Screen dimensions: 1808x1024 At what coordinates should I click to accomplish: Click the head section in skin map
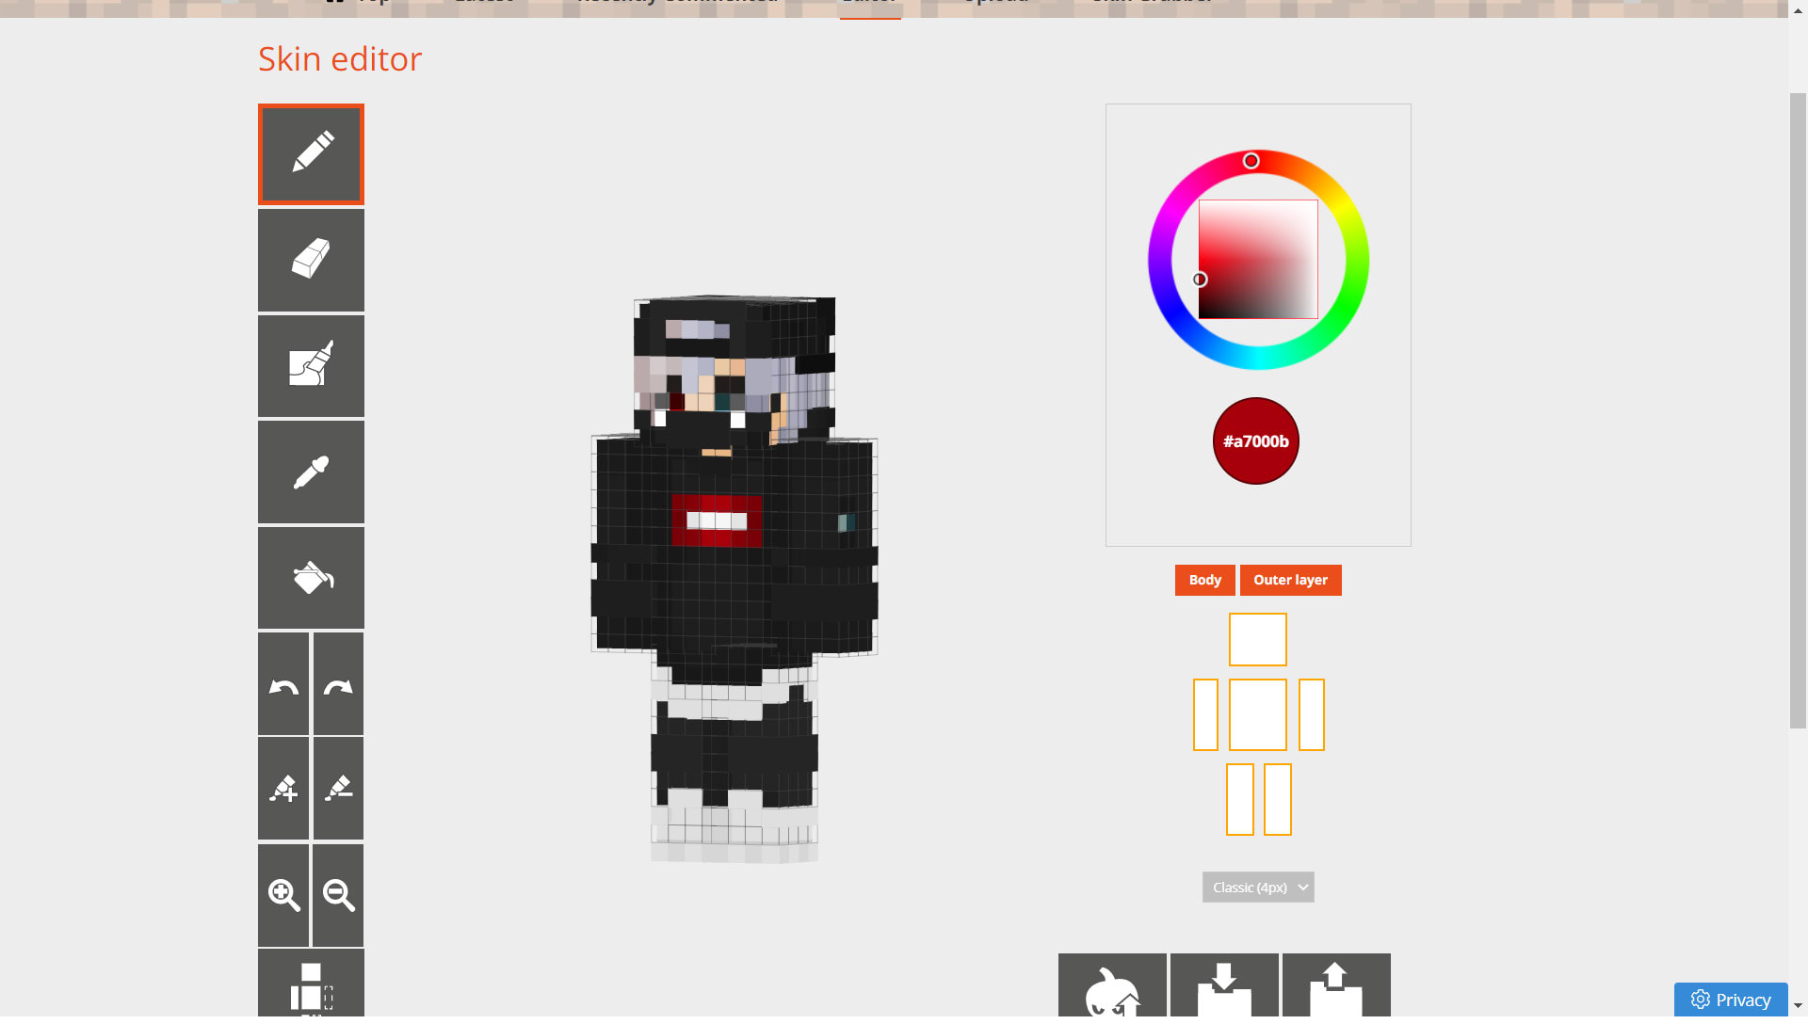point(1258,639)
